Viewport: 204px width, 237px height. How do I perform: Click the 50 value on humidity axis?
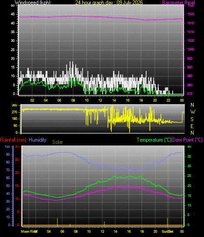click(8, 186)
